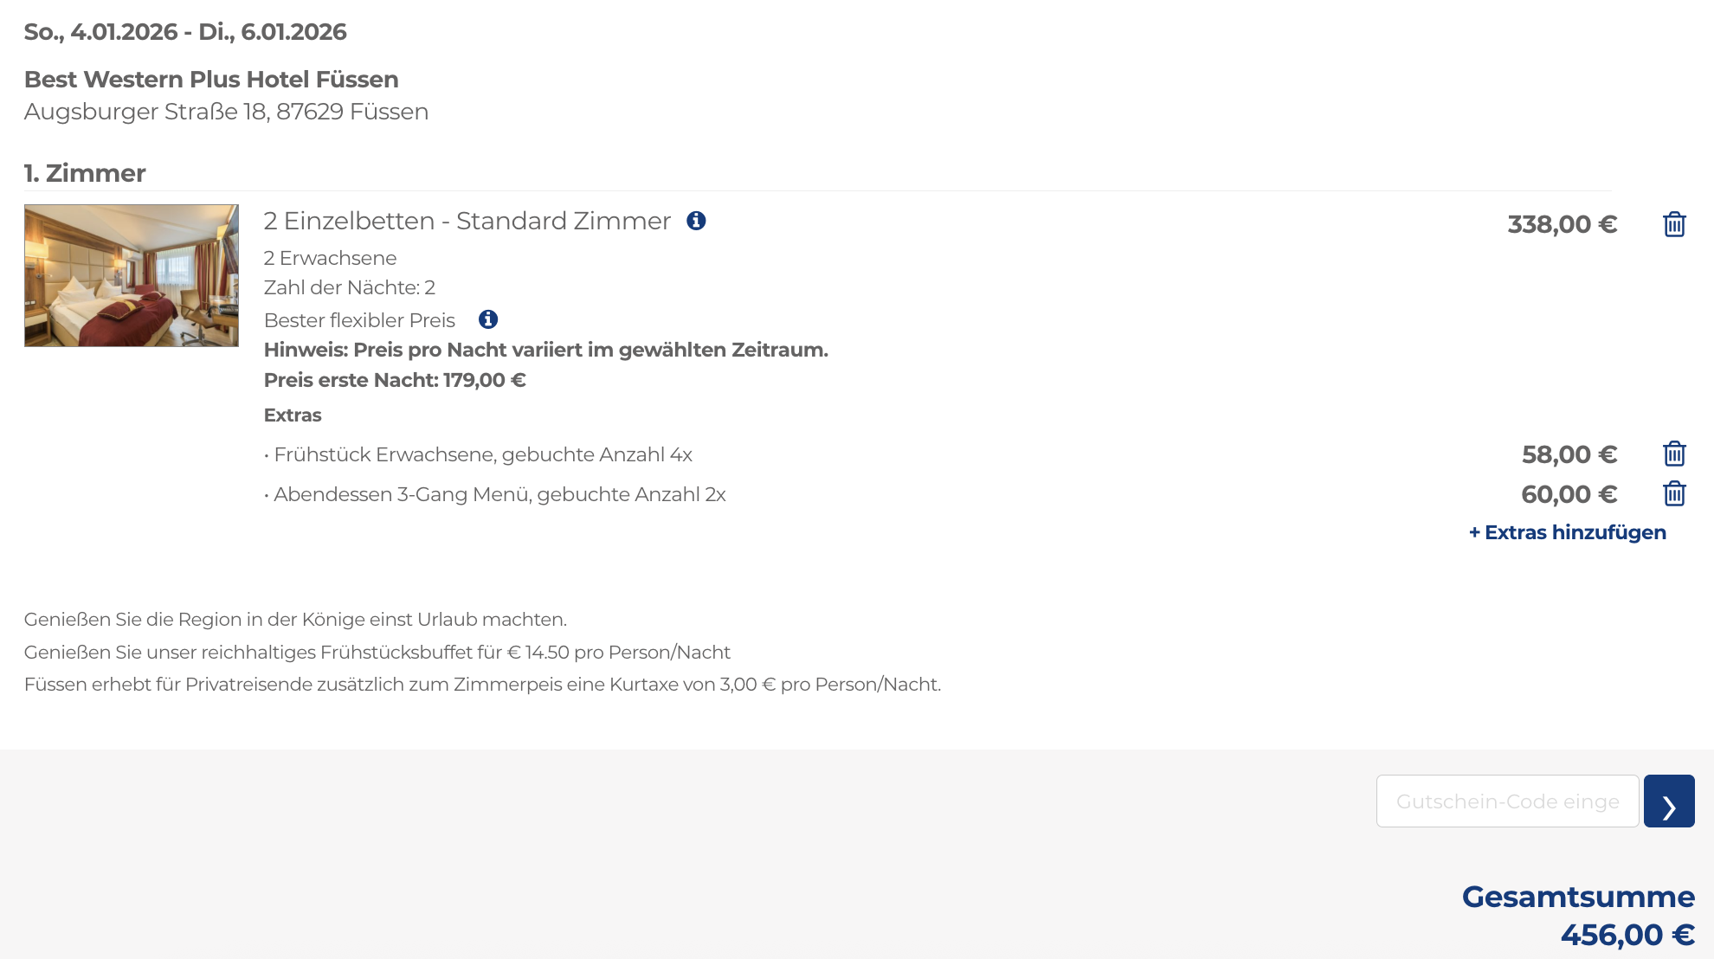The image size is (1714, 959).
Task: Click the Kurtaxe notice text
Action: 482,685
